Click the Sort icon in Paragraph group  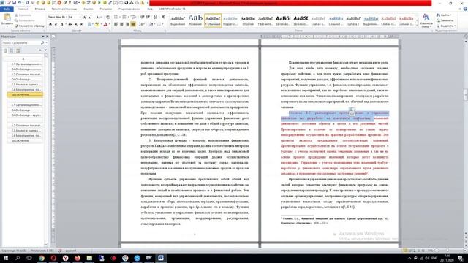pos(156,18)
